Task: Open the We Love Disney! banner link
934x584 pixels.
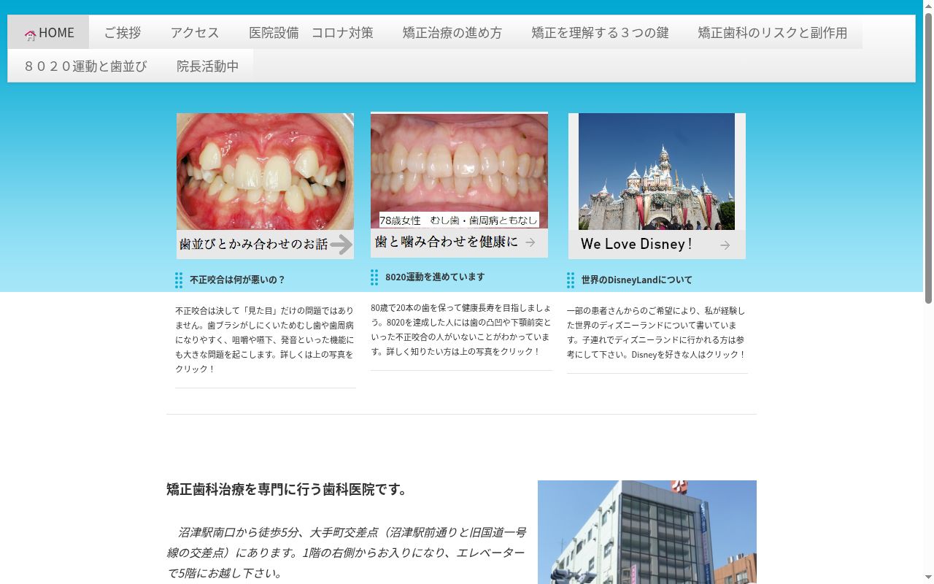Action: tap(657, 245)
